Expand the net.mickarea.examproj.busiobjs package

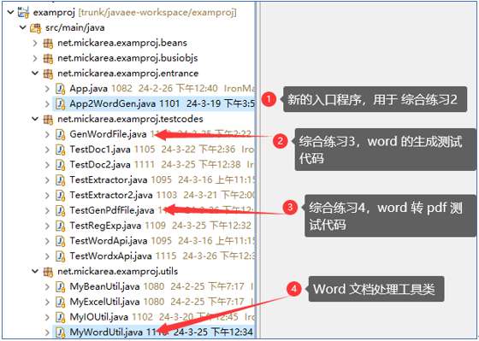point(35,58)
